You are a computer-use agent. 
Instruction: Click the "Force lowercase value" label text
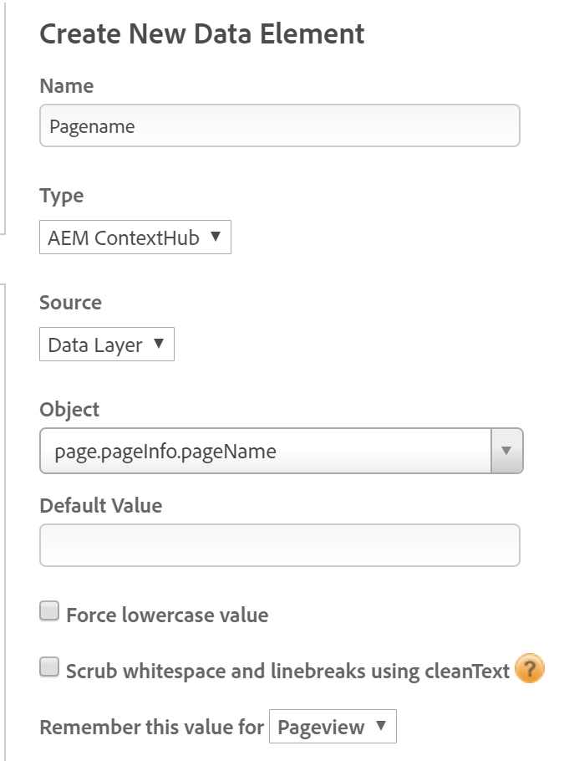click(167, 615)
